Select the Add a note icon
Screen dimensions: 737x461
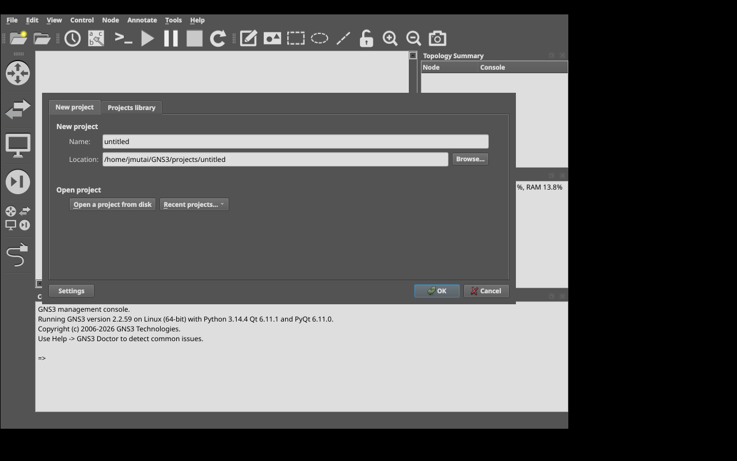click(249, 39)
